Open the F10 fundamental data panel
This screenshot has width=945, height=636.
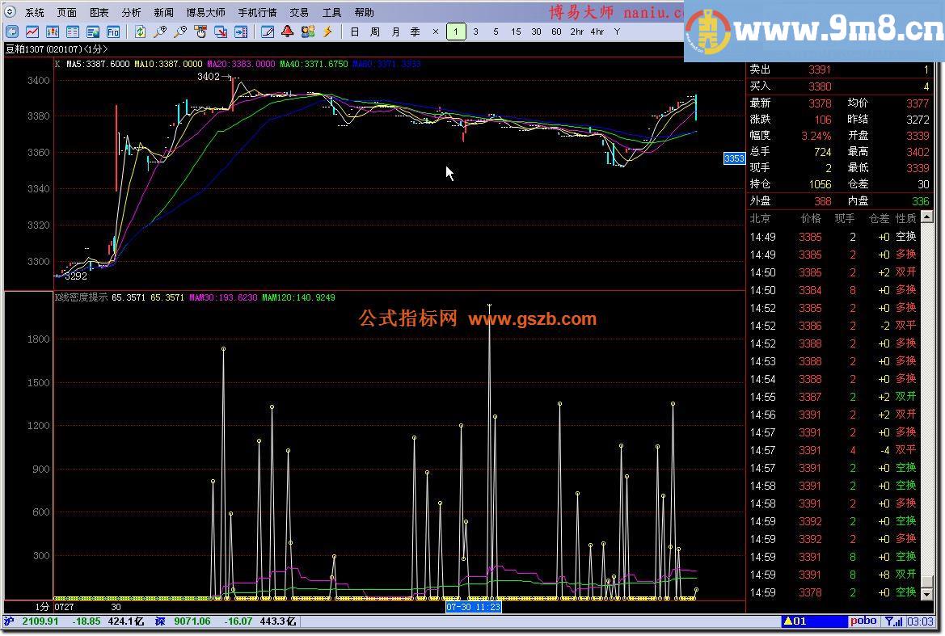(x=113, y=32)
